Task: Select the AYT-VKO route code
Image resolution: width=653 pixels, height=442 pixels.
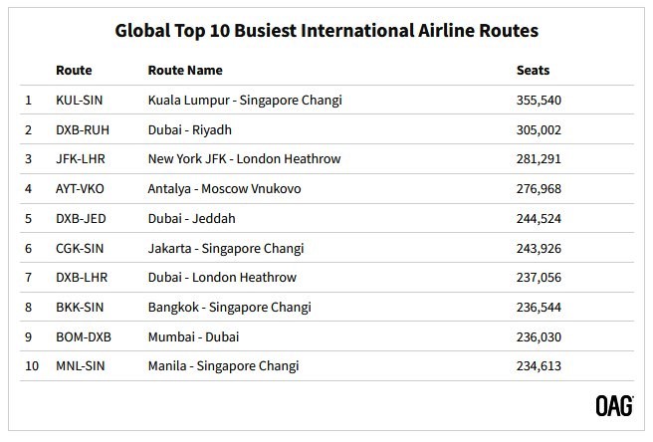Action: 80,189
